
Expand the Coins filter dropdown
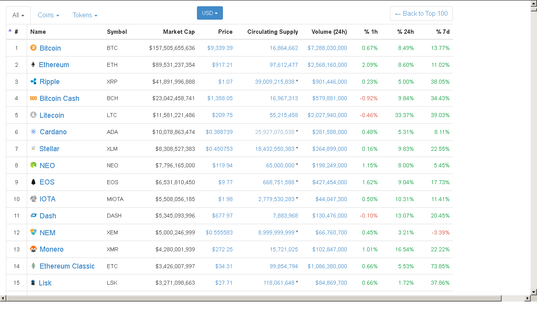(48, 15)
